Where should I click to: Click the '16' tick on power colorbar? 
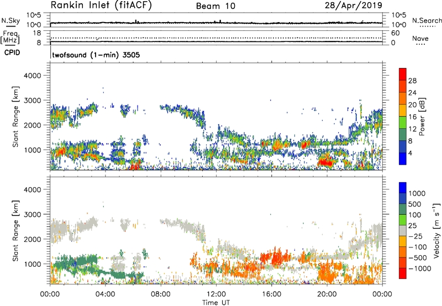pyautogui.click(x=412, y=117)
